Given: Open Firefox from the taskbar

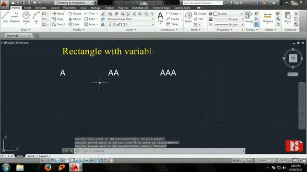Looking at the screenshot, I should tap(47, 168).
